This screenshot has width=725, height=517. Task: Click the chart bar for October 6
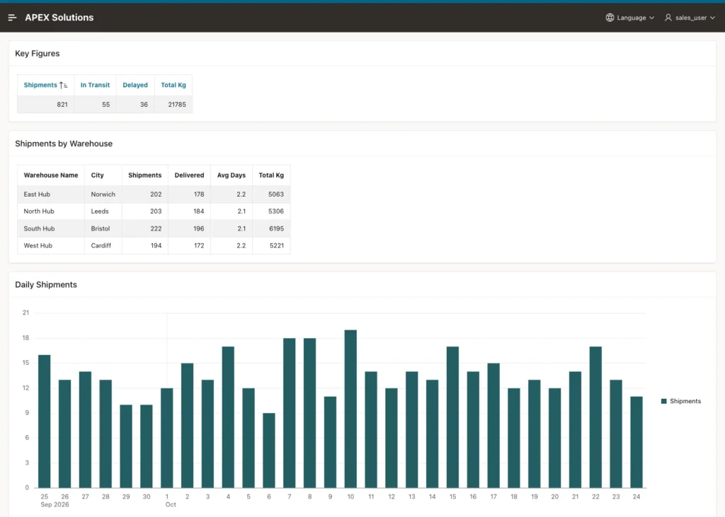pos(268,451)
